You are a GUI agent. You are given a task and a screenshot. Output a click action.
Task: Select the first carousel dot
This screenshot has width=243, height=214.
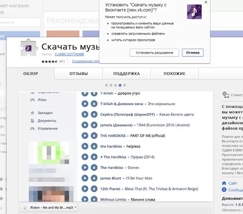coord(106,85)
